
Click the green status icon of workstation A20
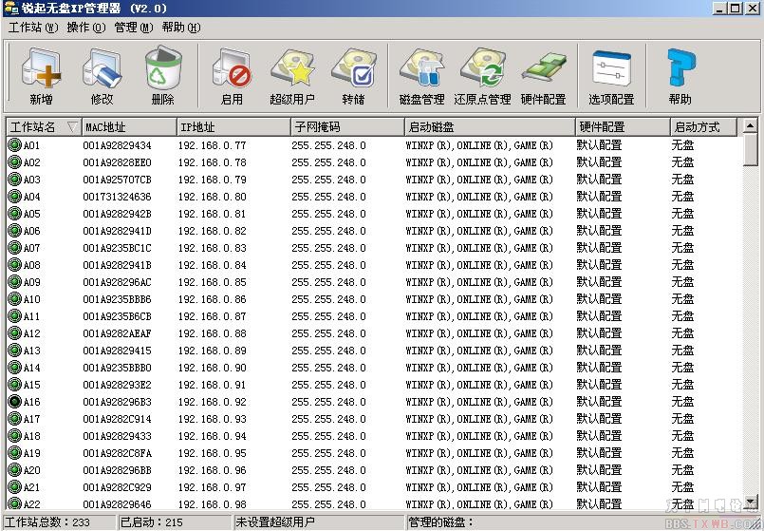pos(15,469)
